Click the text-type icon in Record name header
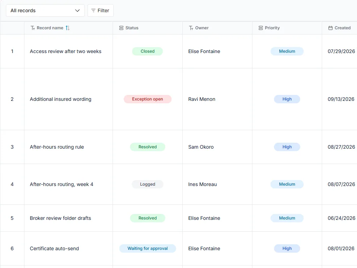The width and height of the screenshot is (357, 268). click(x=33, y=28)
